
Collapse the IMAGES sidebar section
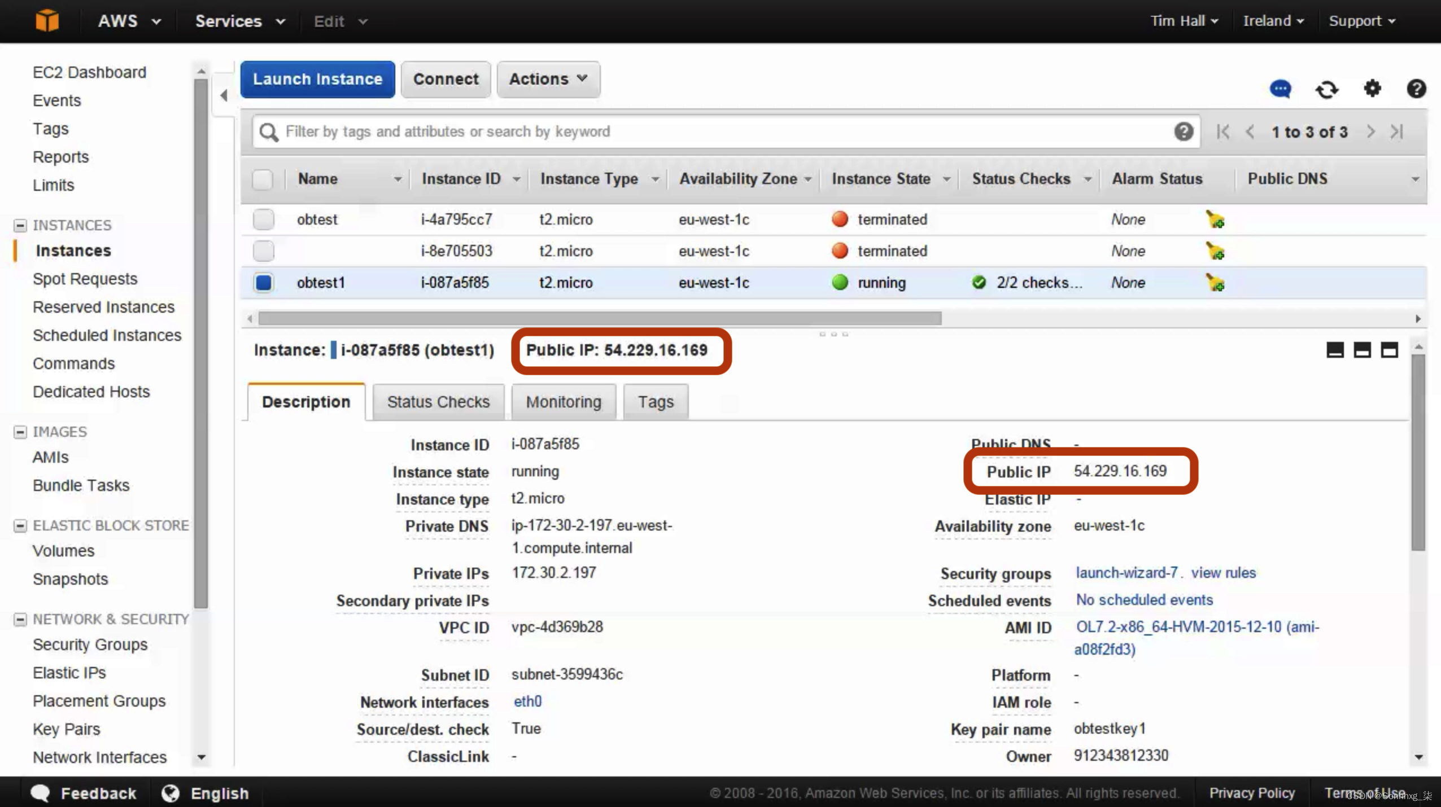(20, 432)
